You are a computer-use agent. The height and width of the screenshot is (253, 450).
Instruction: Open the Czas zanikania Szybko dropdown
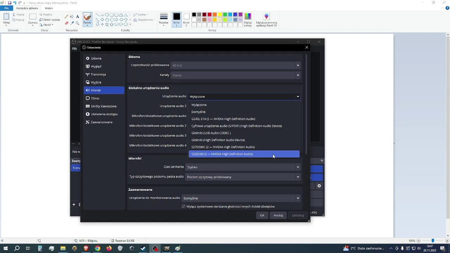243,167
